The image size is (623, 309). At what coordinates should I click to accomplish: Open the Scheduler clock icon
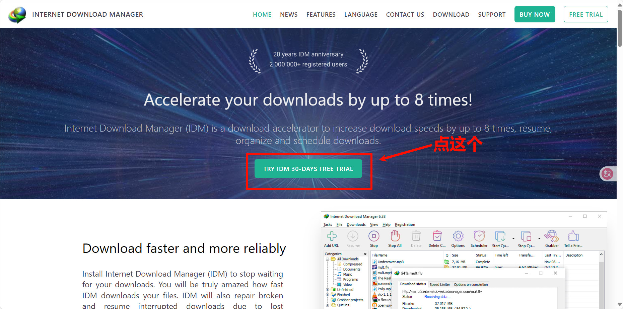coord(479,237)
